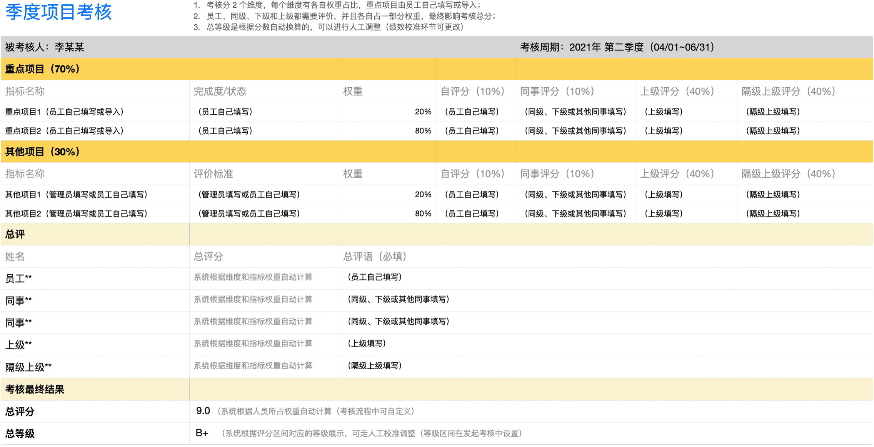Click the 隔级上级评分 cell for 其他项目2
The image size is (874, 447).
click(805, 213)
